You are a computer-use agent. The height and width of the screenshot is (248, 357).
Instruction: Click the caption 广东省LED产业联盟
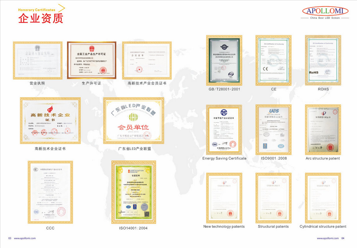(134, 149)
